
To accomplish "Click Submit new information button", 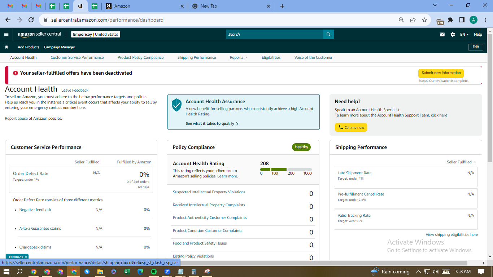I will [441, 73].
